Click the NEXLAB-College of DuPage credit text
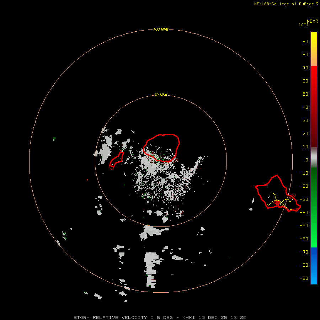The image size is (320, 320). [286, 4]
